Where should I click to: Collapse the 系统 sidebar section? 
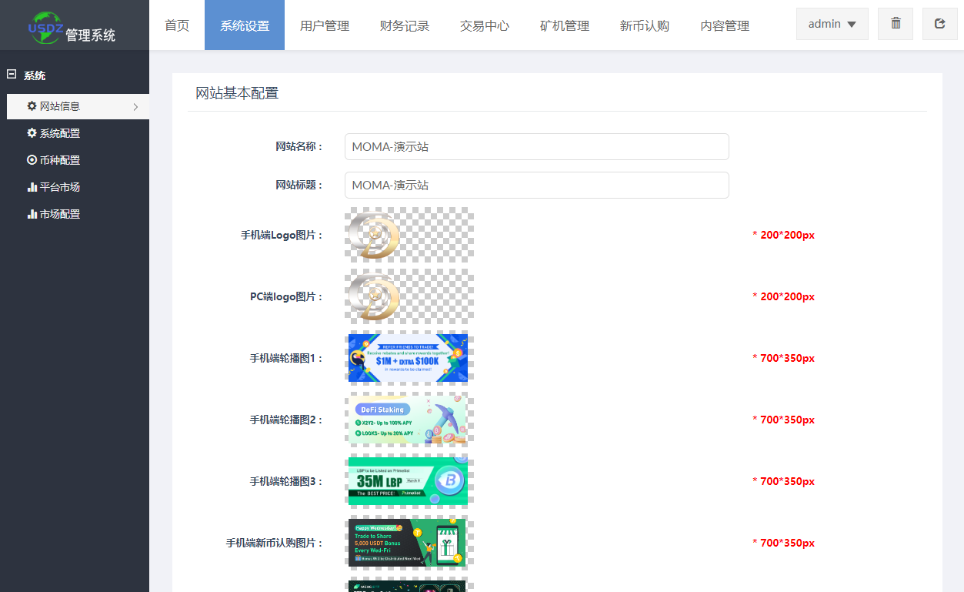pyautogui.click(x=12, y=75)
